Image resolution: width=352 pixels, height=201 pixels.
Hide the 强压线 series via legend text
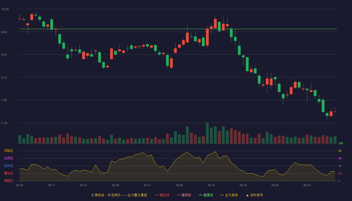pyautogui.click(x=164, y=195)
